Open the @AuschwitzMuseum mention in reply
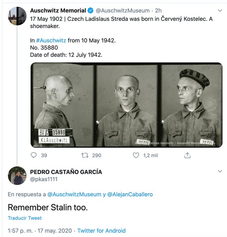Viewport: 227px width, 237px height. click(x=74, y=194)
